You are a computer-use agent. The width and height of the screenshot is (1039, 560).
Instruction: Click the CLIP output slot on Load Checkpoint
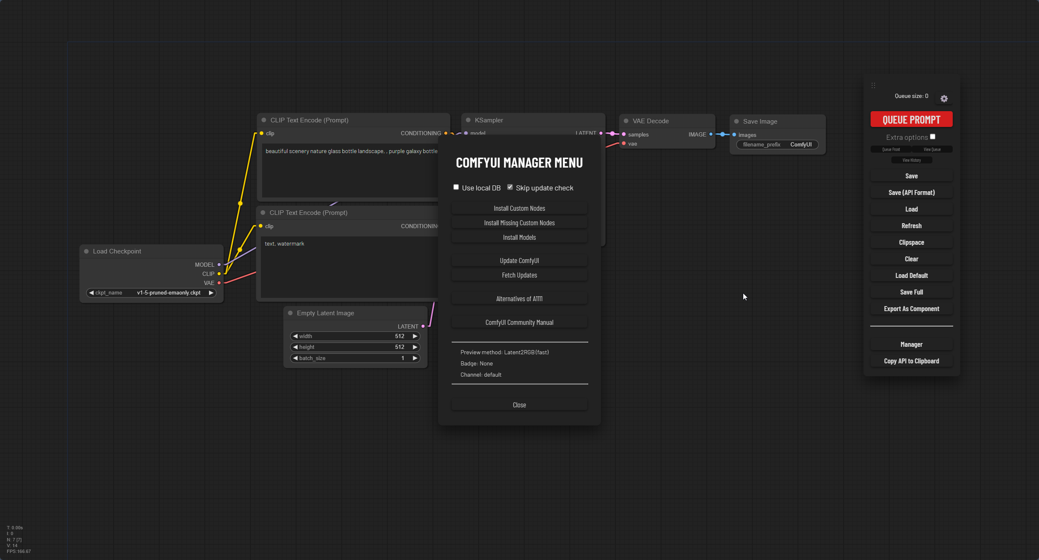[219, 274]
